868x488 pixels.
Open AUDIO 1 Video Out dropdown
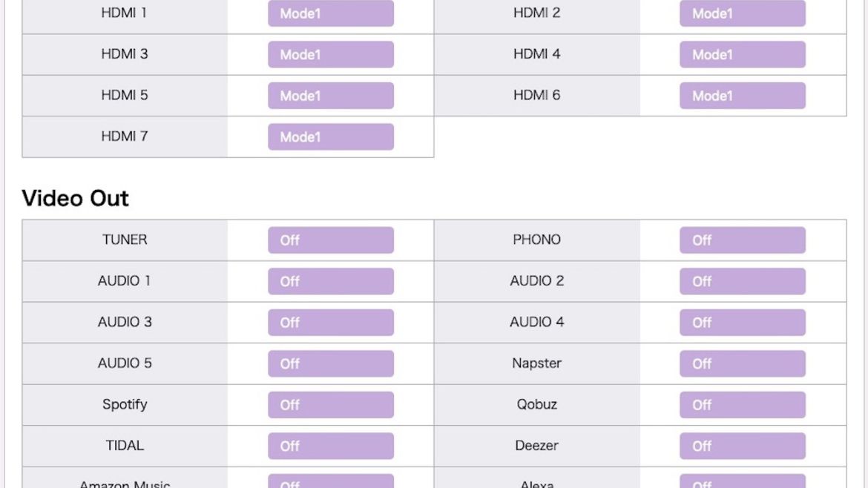point(330,281)
